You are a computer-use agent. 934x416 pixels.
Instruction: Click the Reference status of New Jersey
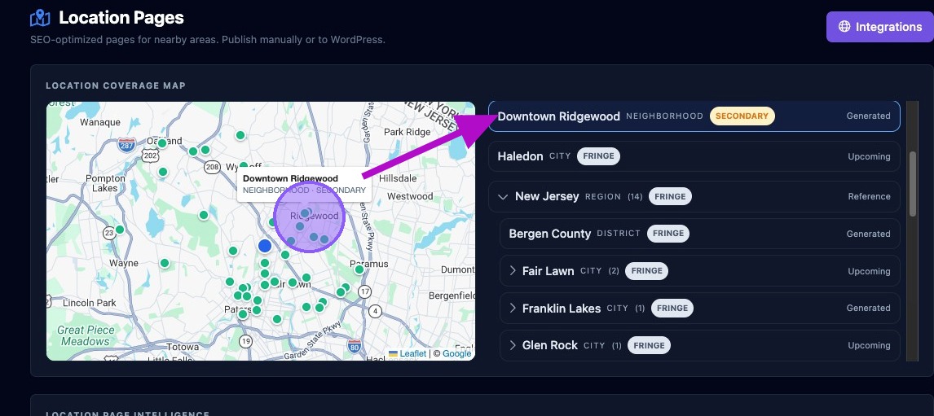(x=869, y=196)
